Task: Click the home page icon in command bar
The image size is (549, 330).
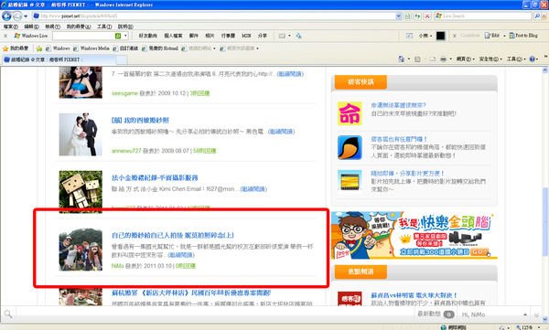Action: [x=402, y=59]
